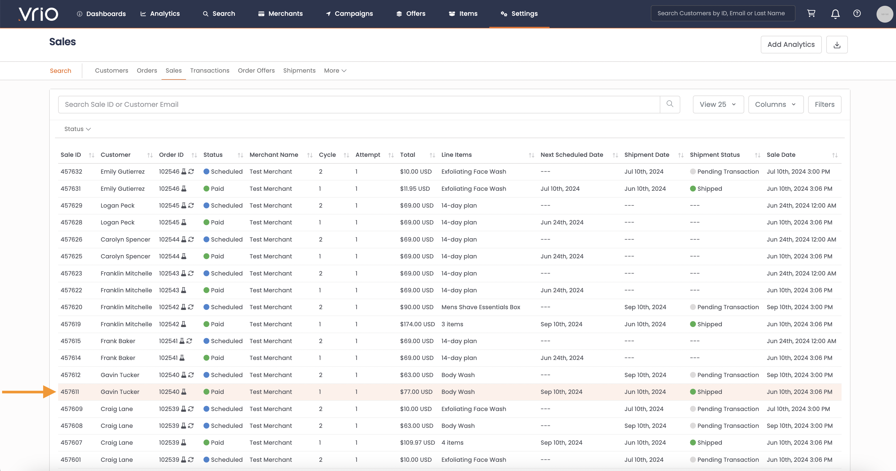
Task: Sort by Order ID column arrows
Action: pyautogui.click(x=194, y=155)
